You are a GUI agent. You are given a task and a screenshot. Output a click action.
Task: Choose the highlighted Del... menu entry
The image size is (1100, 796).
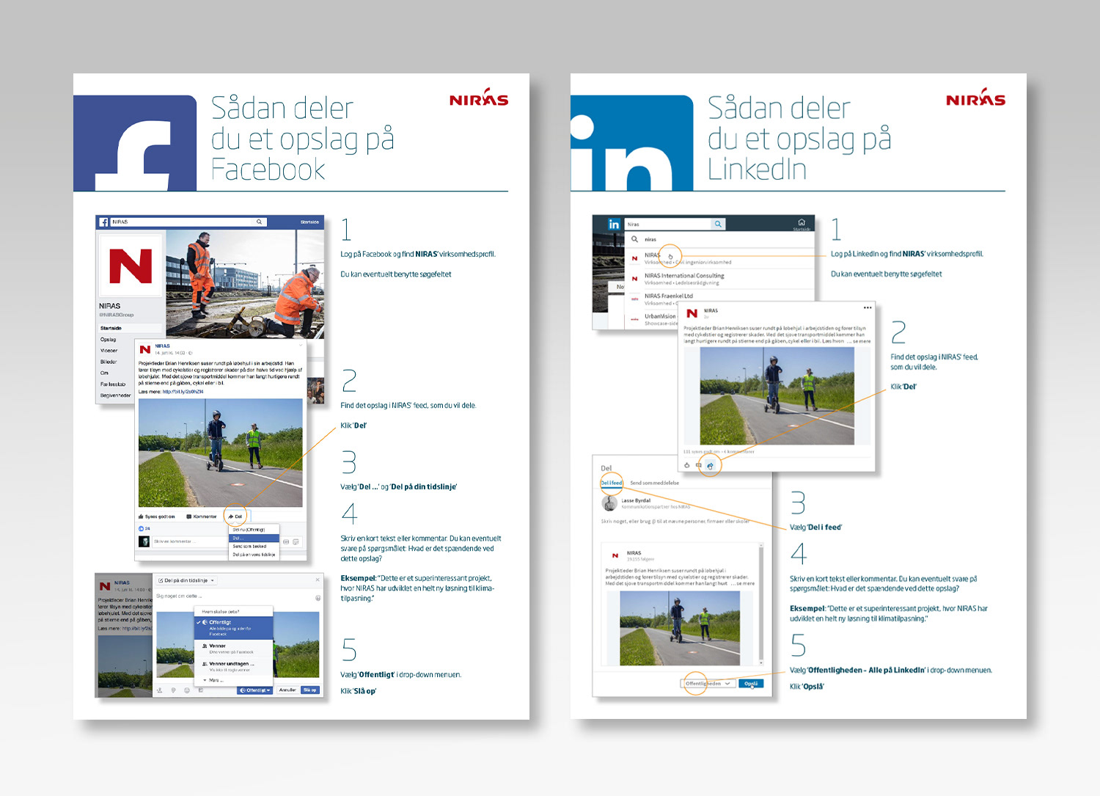click(x=254, y=538)
